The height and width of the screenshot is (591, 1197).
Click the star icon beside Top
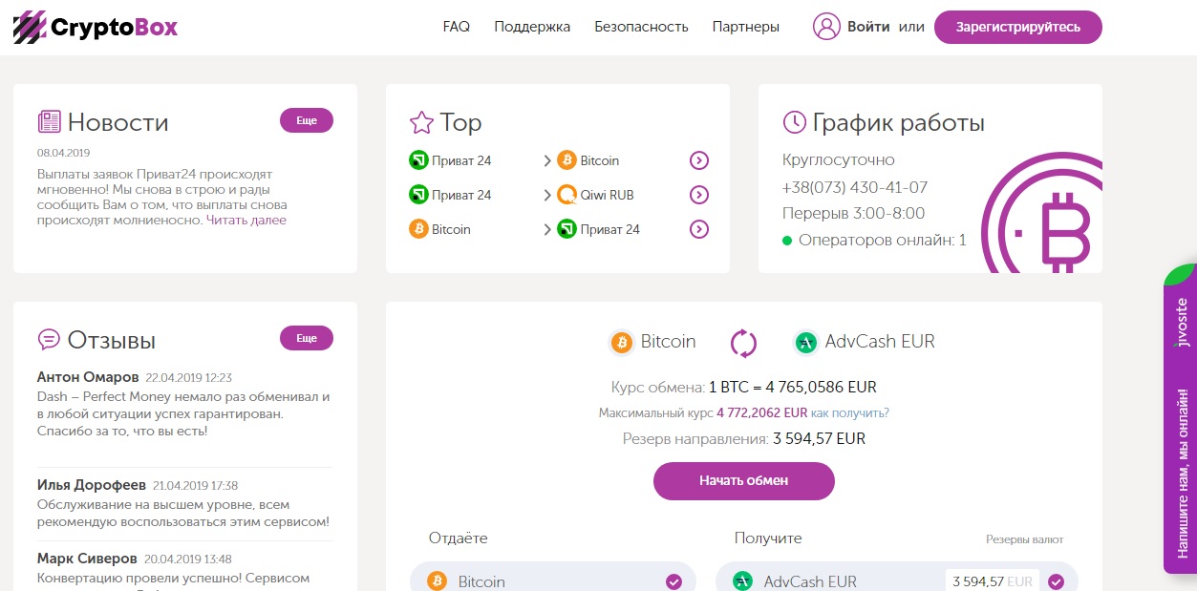(420, 122)
